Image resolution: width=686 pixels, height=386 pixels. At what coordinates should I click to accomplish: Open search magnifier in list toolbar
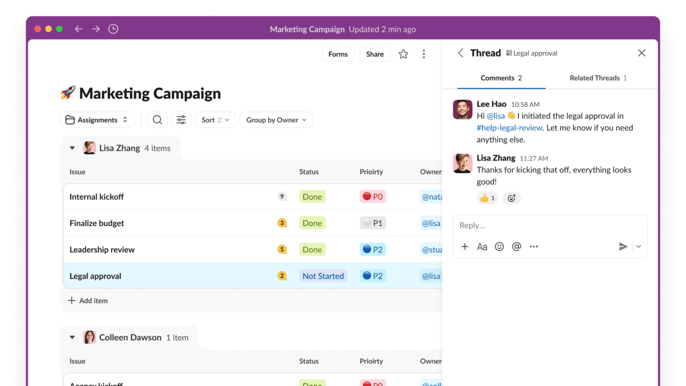(157, 120)
